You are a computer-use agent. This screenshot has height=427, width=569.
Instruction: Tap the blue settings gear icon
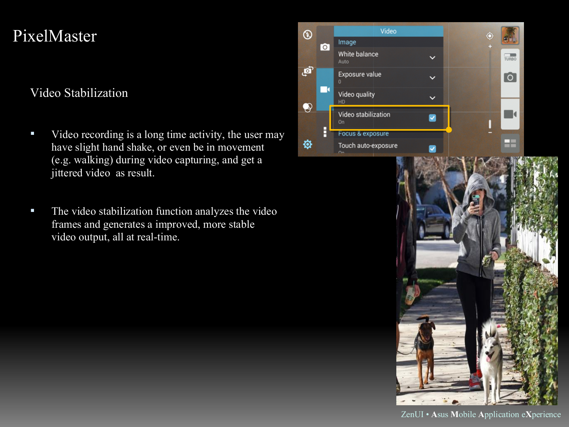coord(307,144)
